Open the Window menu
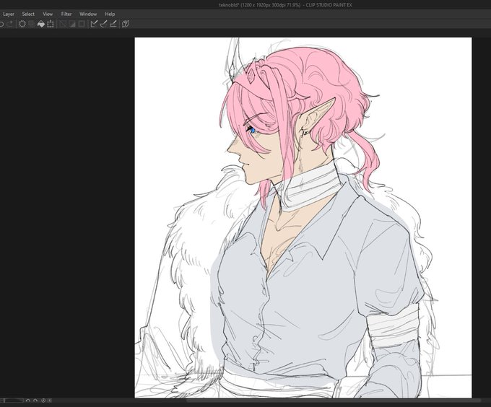 point(88,14)
